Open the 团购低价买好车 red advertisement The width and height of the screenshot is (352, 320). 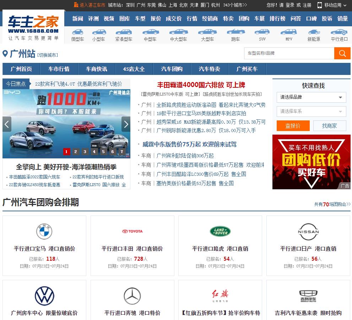[312, 162]
